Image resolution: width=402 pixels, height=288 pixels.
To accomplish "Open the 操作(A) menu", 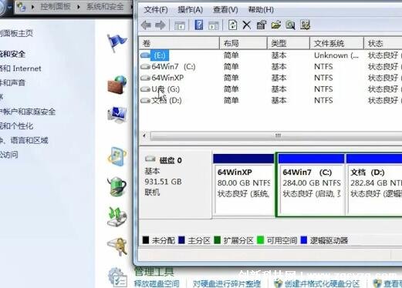I will click(x=191, y=10).
